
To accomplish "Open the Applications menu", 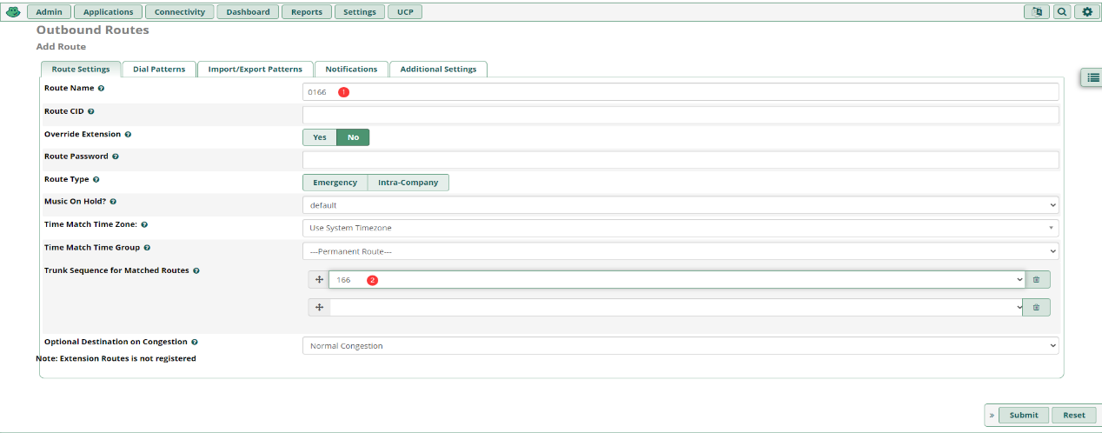I will (109, 12).
